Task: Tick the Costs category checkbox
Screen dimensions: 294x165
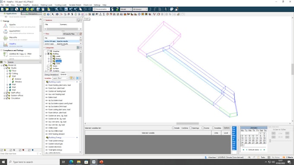Action: click(51, 63)
